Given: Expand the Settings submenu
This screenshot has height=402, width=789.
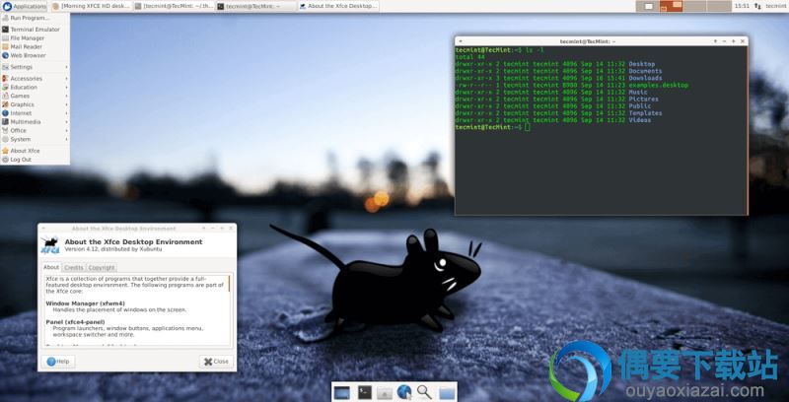Looking at the screenshot, I should click(35, 67).
